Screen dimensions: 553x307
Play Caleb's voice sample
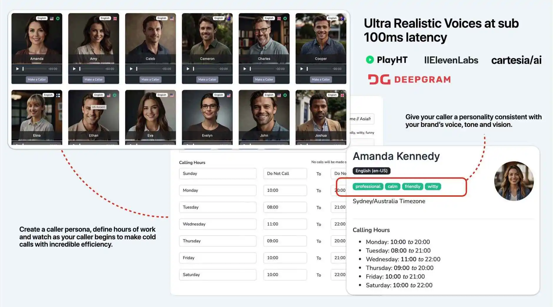131,69
